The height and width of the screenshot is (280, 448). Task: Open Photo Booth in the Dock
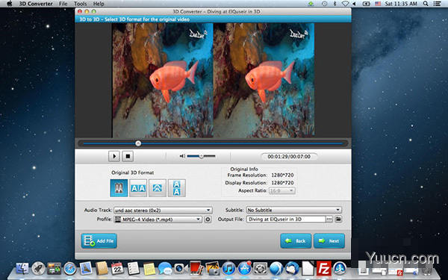(197, 269)
